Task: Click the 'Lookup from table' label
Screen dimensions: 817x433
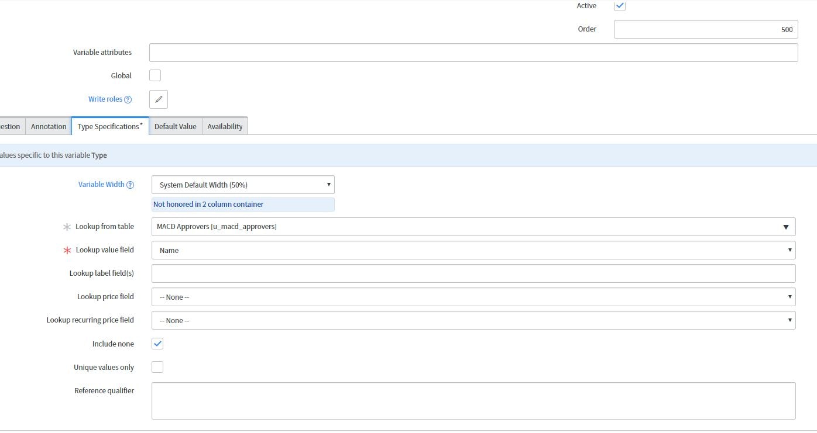Action: pos(105,227)
